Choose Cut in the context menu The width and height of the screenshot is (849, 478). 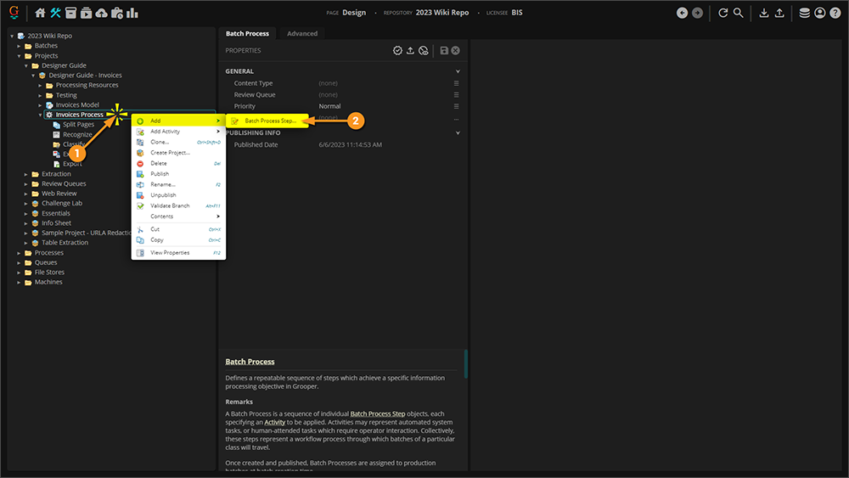point(178,229)
